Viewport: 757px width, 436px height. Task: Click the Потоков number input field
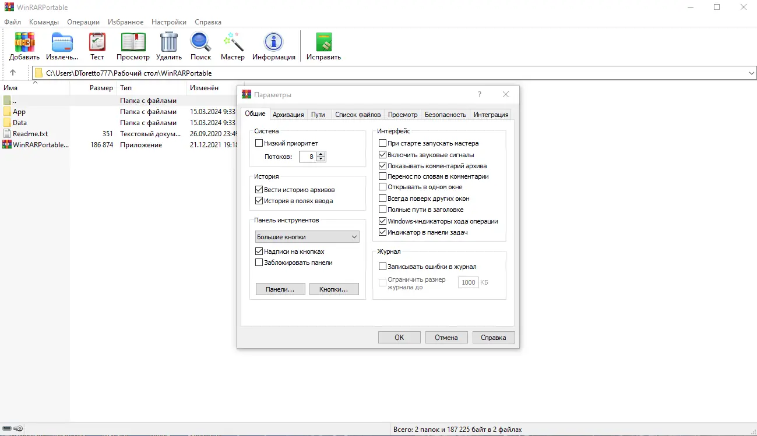(x=308, y=157)
